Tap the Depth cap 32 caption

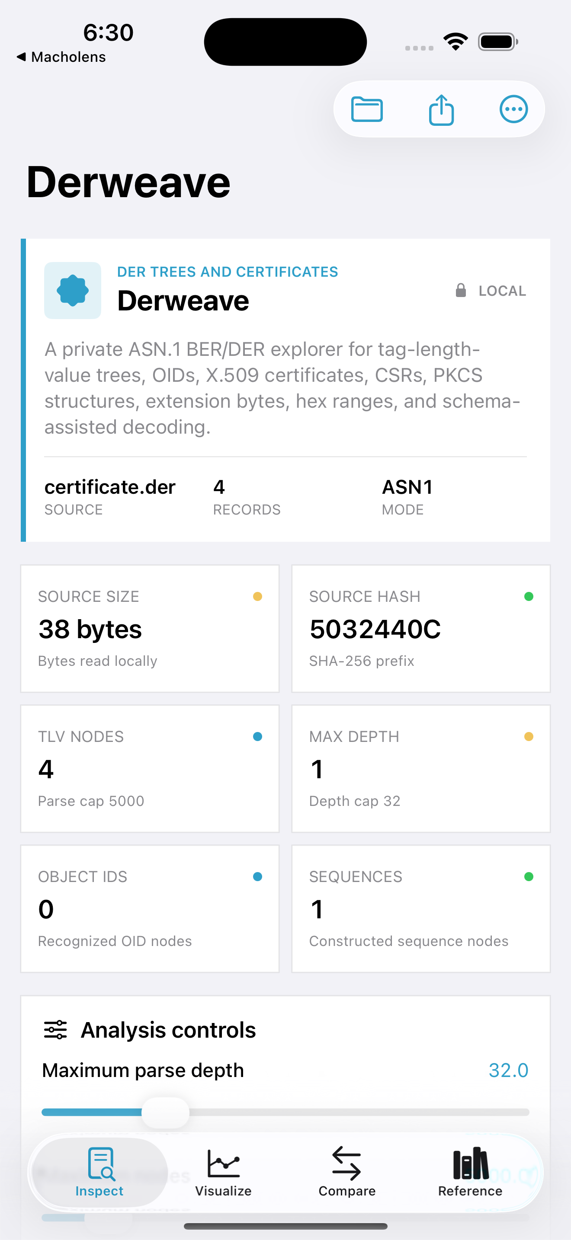click(x=355, y=801)
